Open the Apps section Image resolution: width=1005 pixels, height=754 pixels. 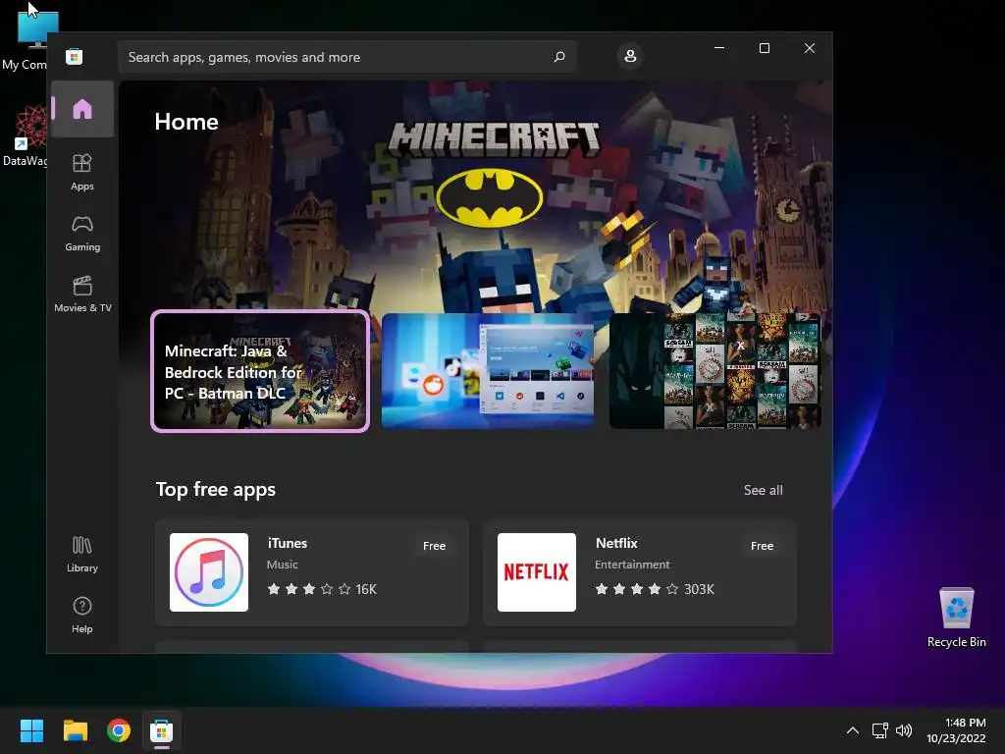point(82,172)
